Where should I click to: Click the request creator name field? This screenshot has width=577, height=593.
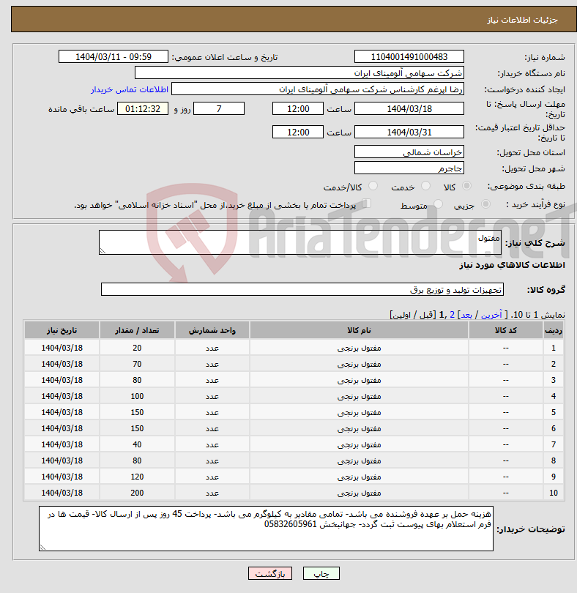318,89
